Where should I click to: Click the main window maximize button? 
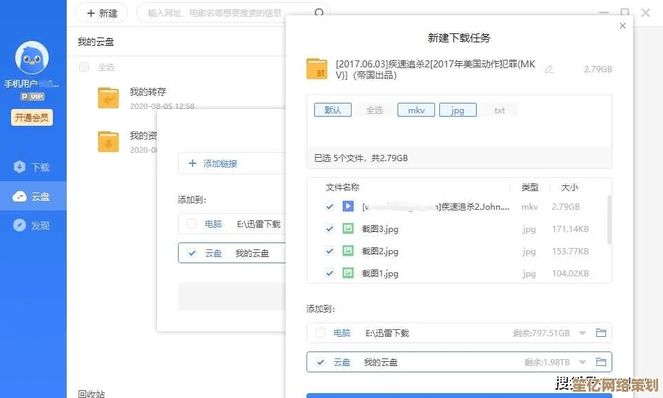tap(625, 13)
